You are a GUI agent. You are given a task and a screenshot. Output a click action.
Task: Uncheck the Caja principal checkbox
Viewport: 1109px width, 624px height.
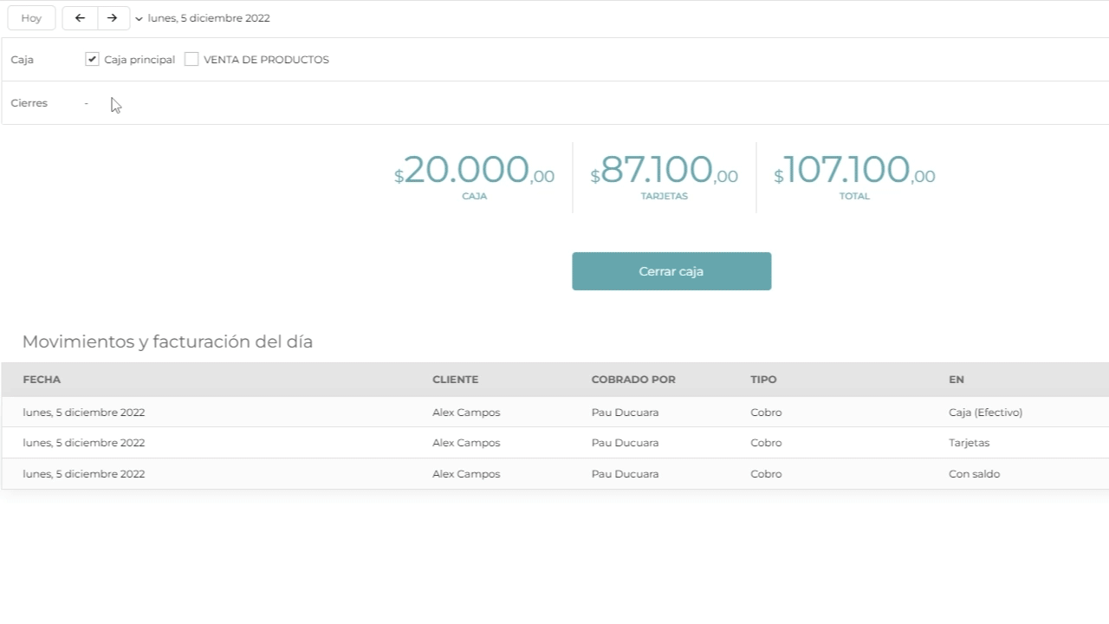click(x=92, y=59)
